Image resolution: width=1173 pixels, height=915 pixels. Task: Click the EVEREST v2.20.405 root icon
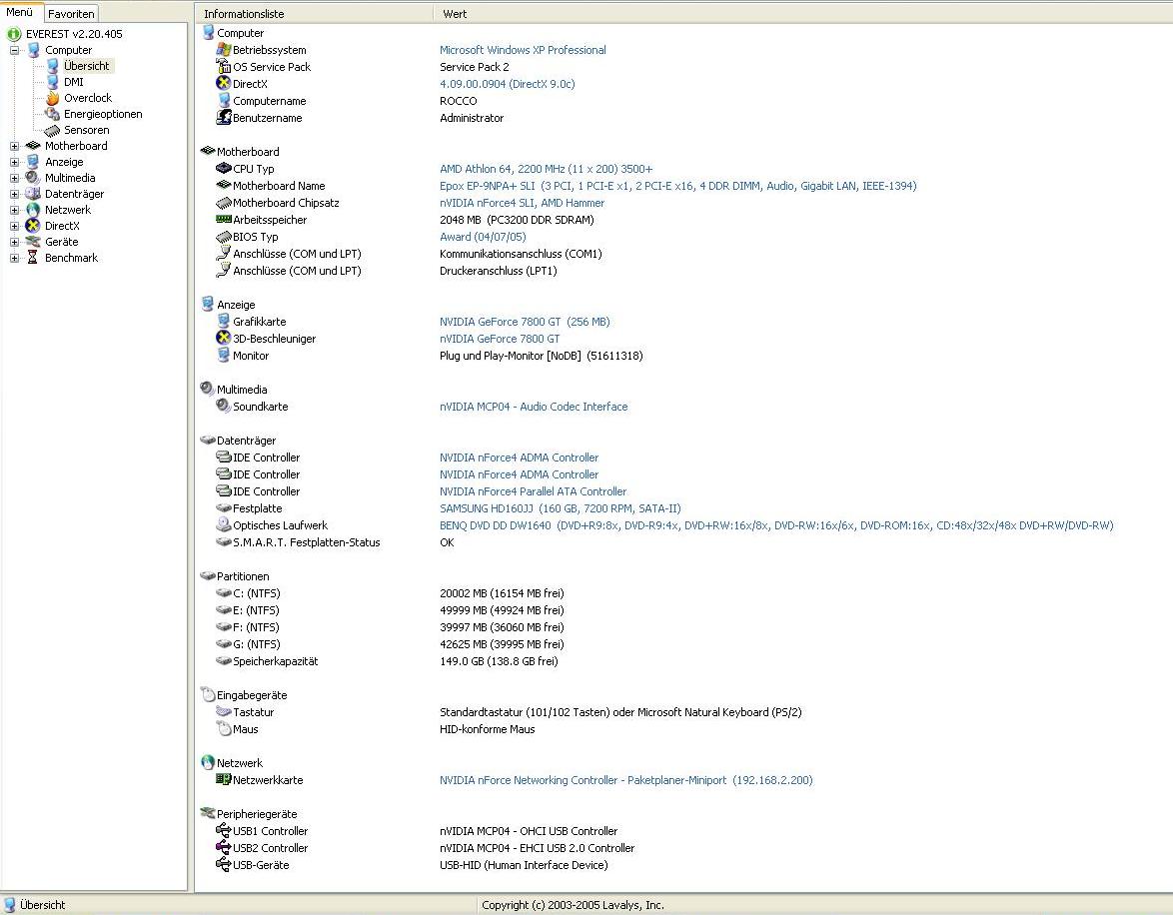pos(13,34)
